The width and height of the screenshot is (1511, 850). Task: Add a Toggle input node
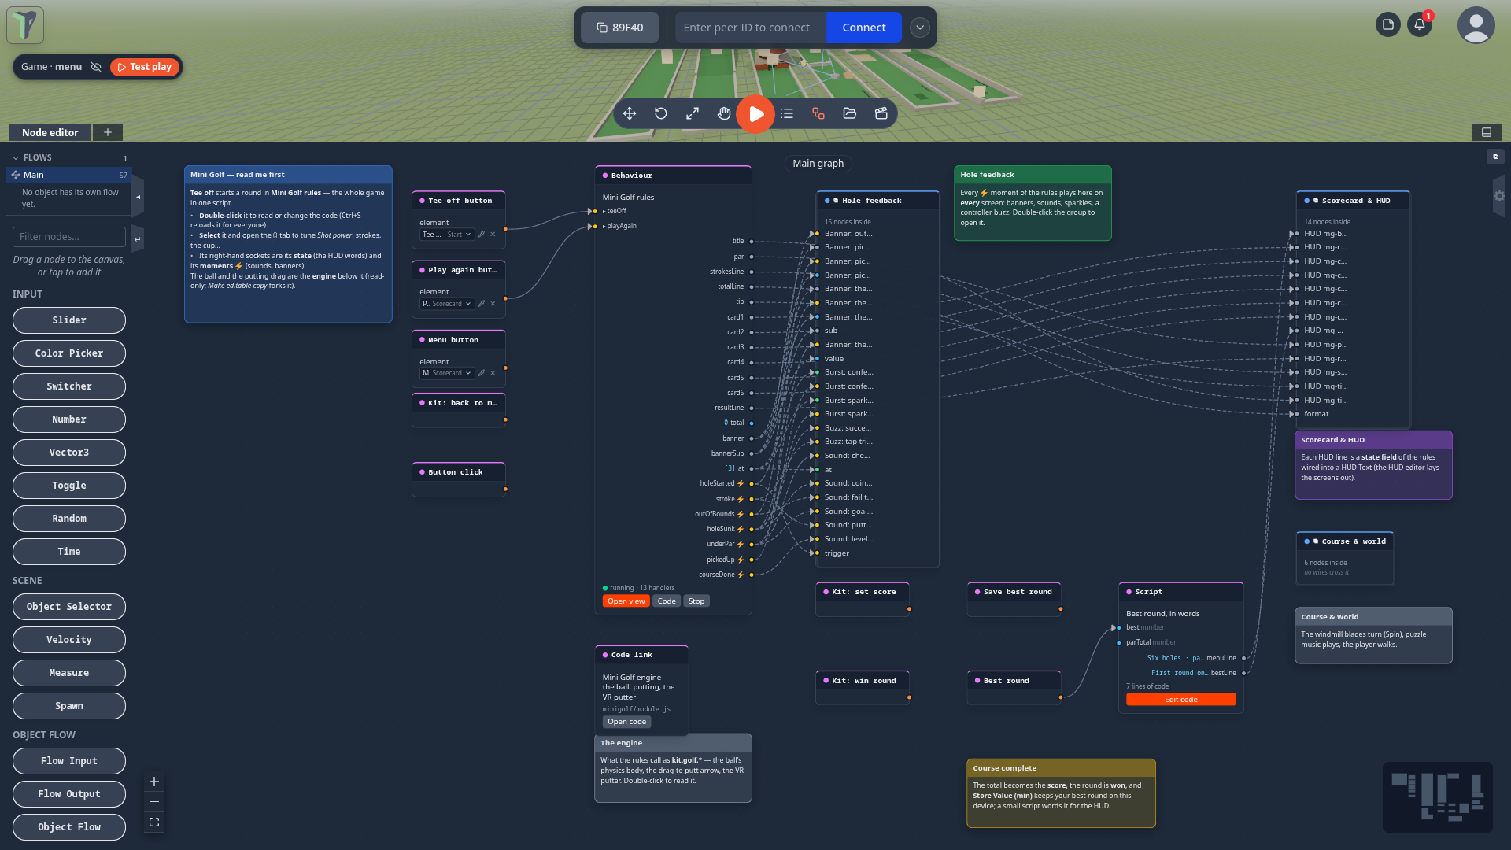[69, 486]
